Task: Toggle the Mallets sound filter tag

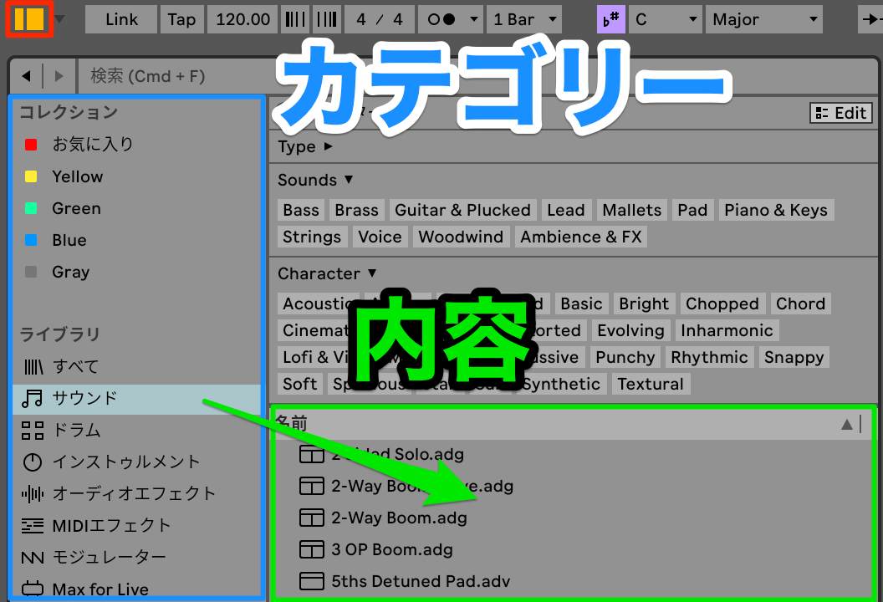Action: click(x=632, y=210)
